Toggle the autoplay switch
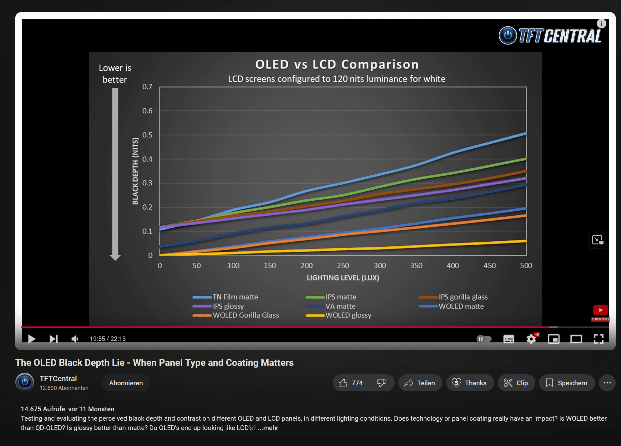The height and width of the screenshot is (446, 621). (484, 339)
